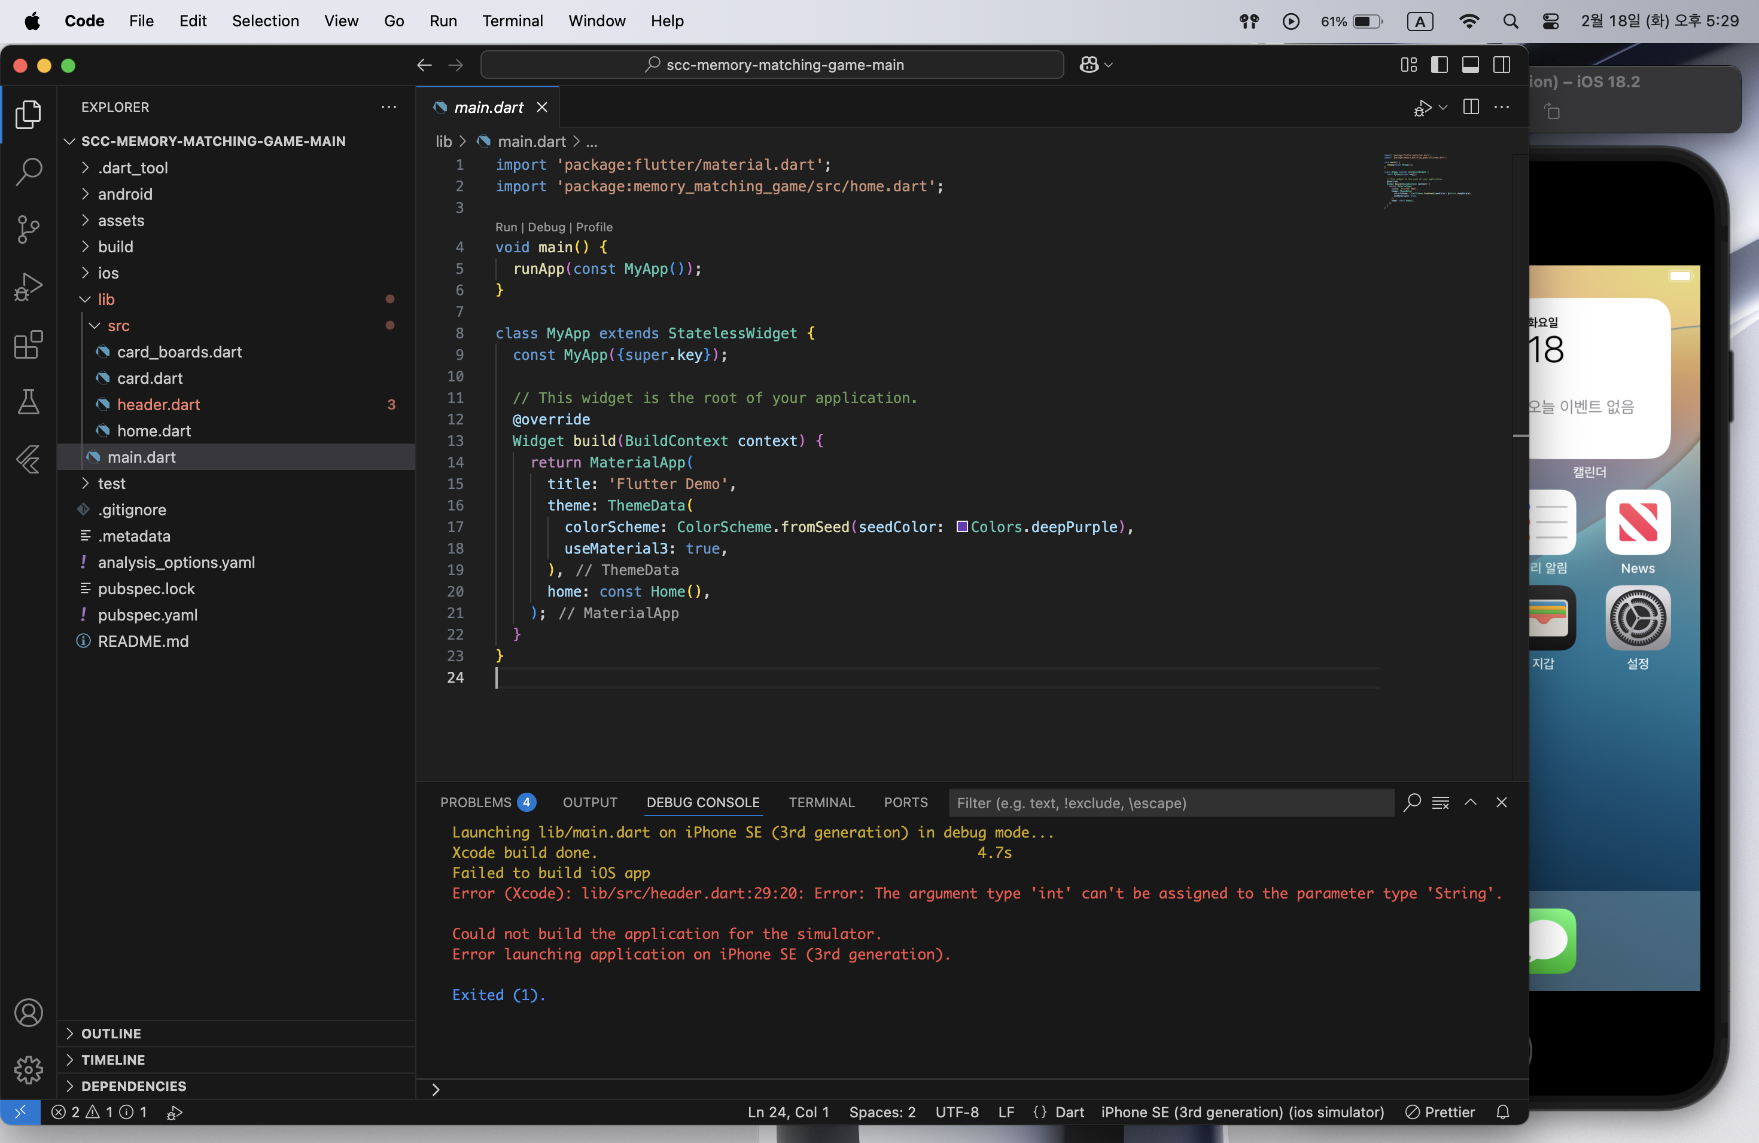Change the Dart language mode
Viewport: 1759px width, 1143px height.
1069,1112
